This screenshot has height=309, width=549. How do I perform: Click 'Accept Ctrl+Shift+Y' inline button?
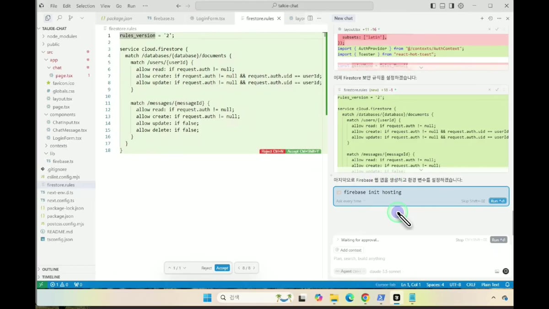pos(303,152)
